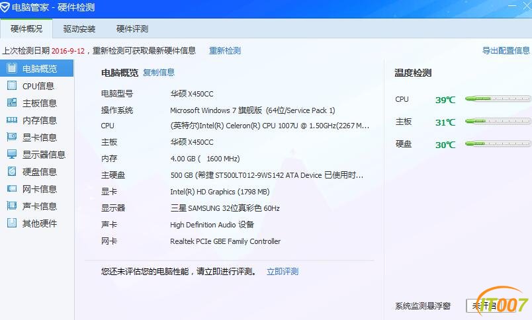Screen dimensions: 532x320
Task: Click the CPU temperature 39℃ value
Action: (x=445, y=100)
